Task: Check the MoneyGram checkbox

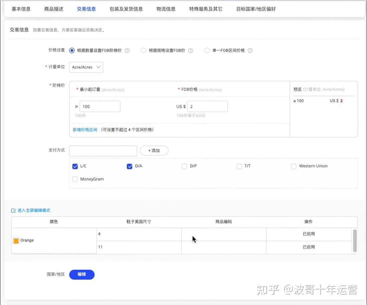Action: [75, 179]
